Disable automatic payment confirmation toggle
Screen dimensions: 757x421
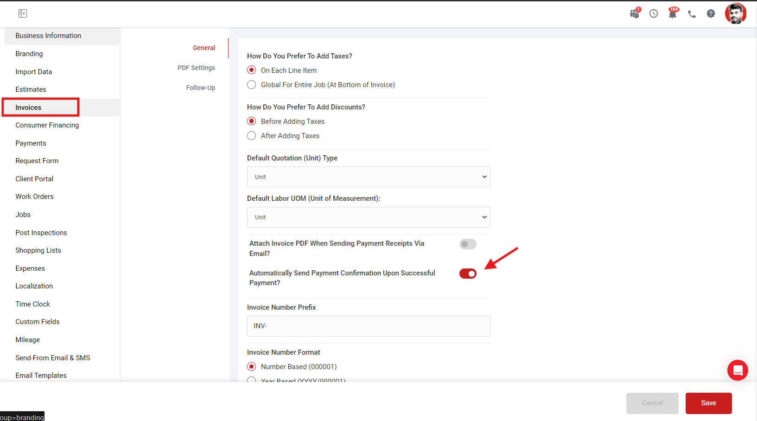468,274
